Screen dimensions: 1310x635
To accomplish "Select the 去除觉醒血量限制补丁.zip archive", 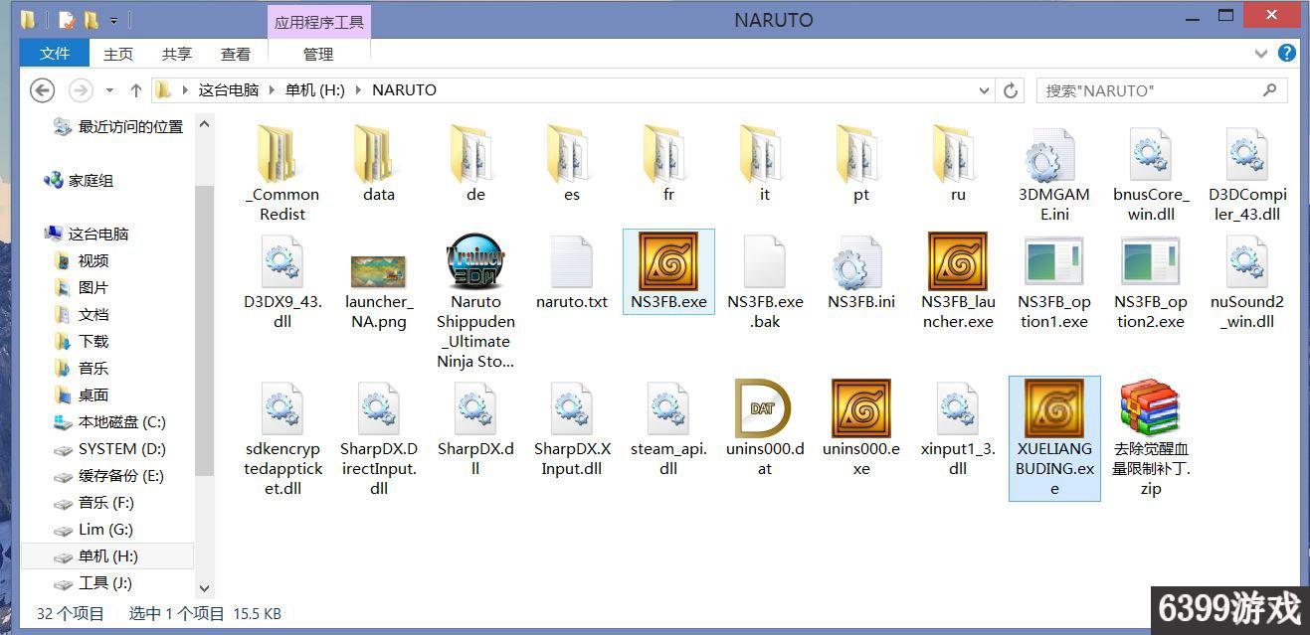I will [x=1151, y=439].
